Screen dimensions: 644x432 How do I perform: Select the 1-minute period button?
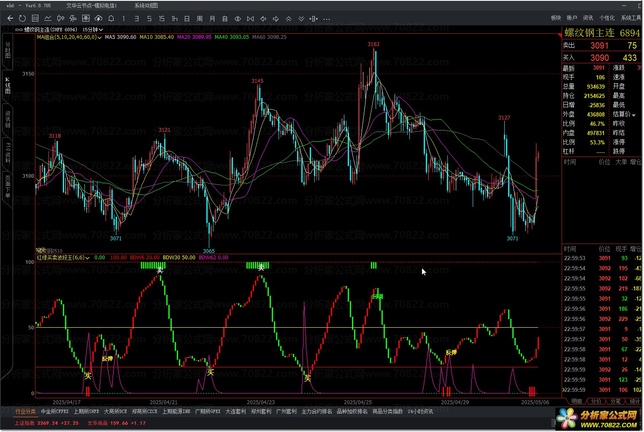124,19
